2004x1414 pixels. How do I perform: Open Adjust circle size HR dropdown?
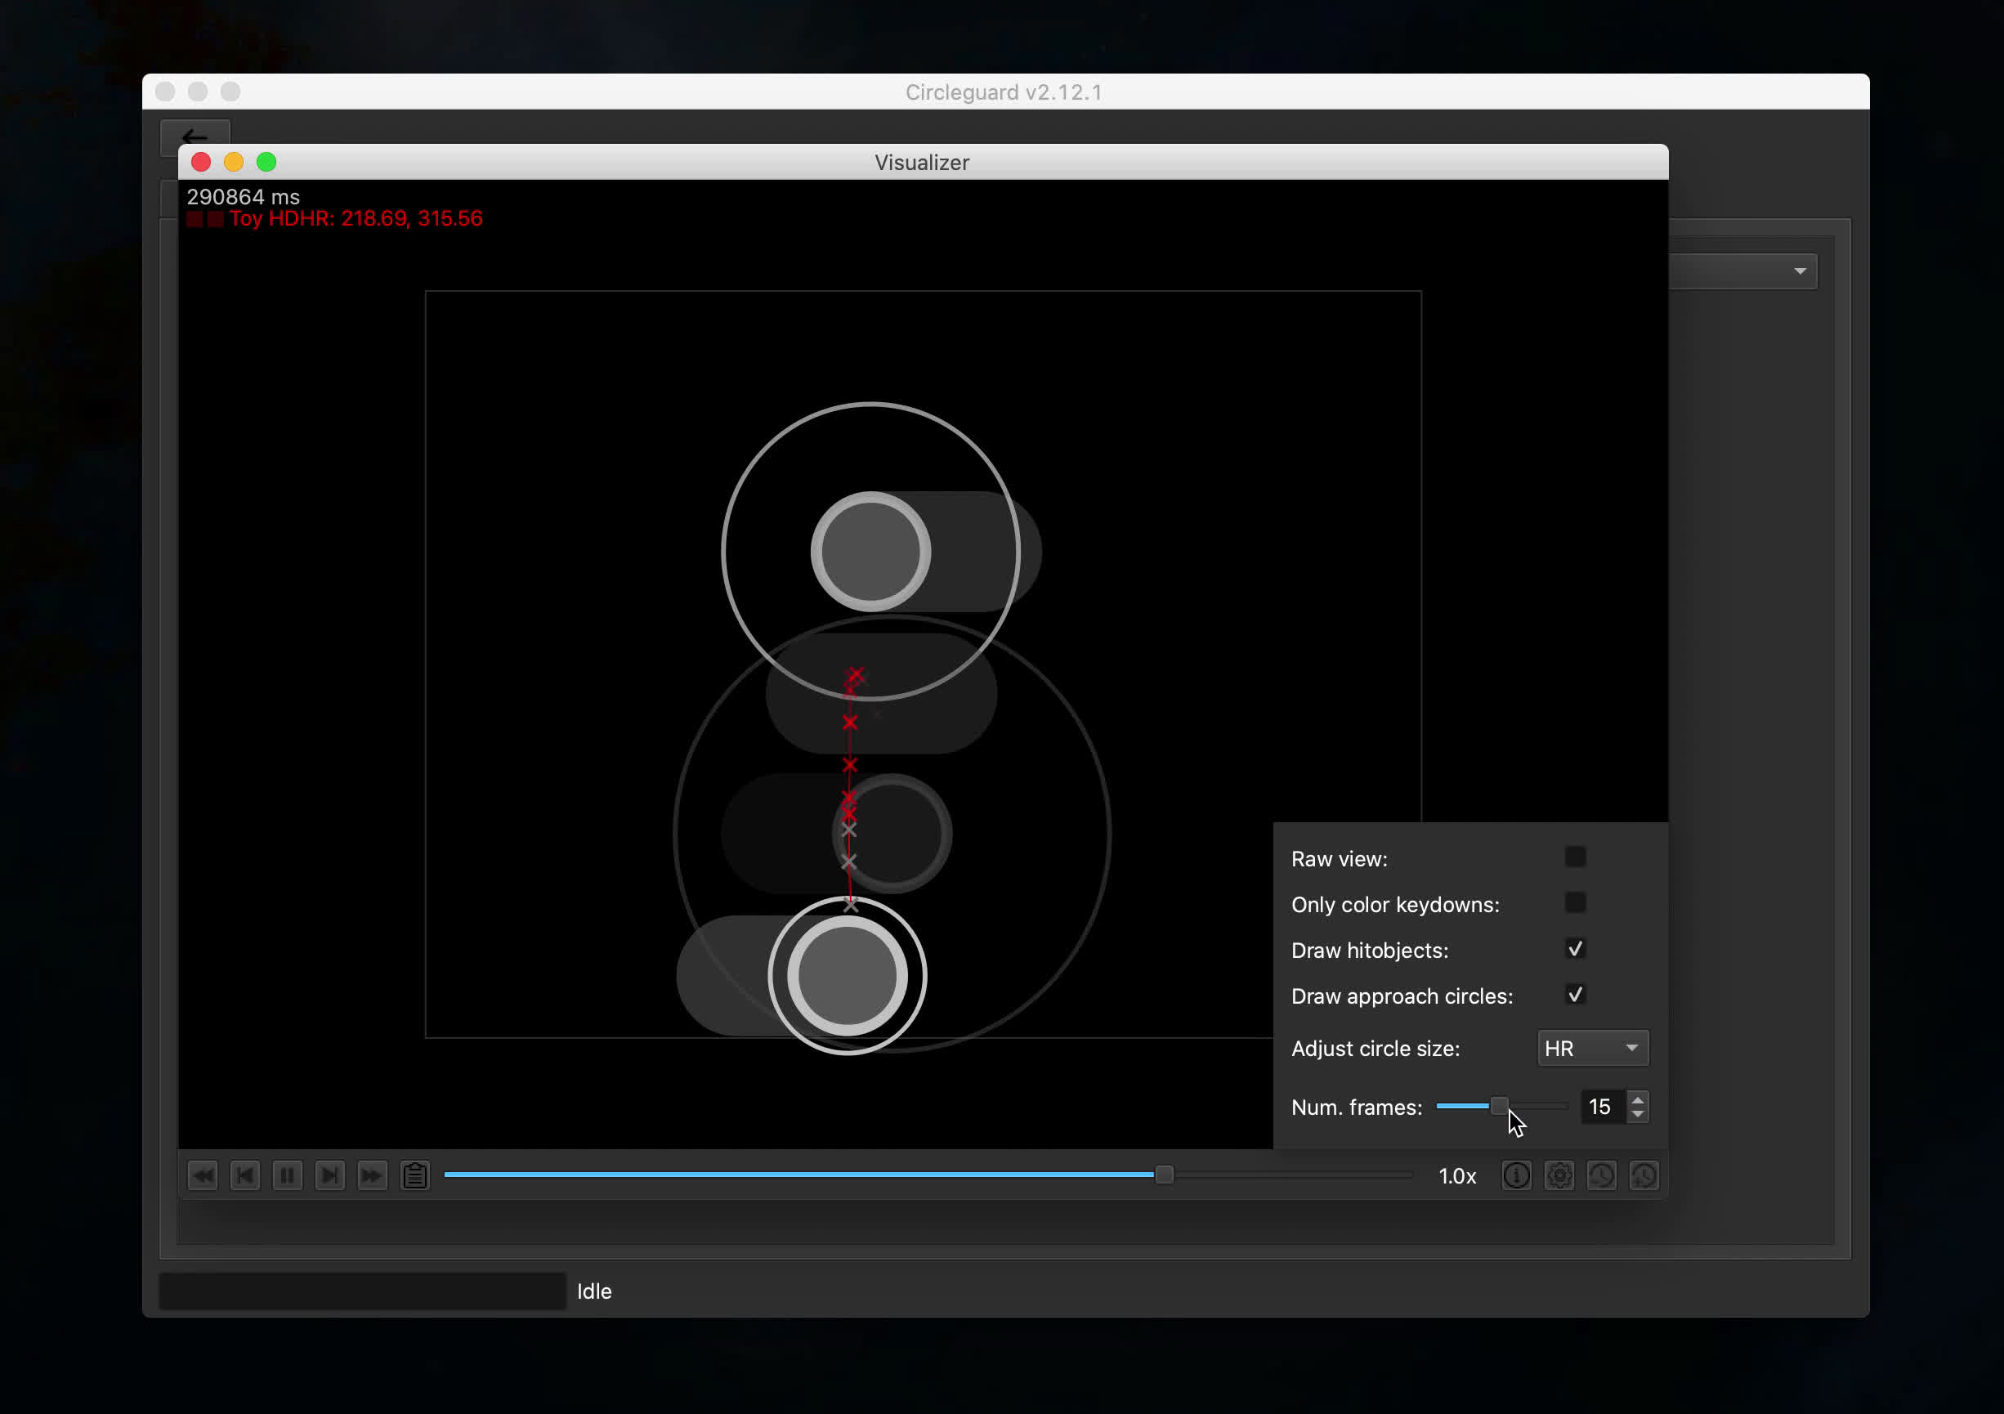[x=1593, y=1049]
